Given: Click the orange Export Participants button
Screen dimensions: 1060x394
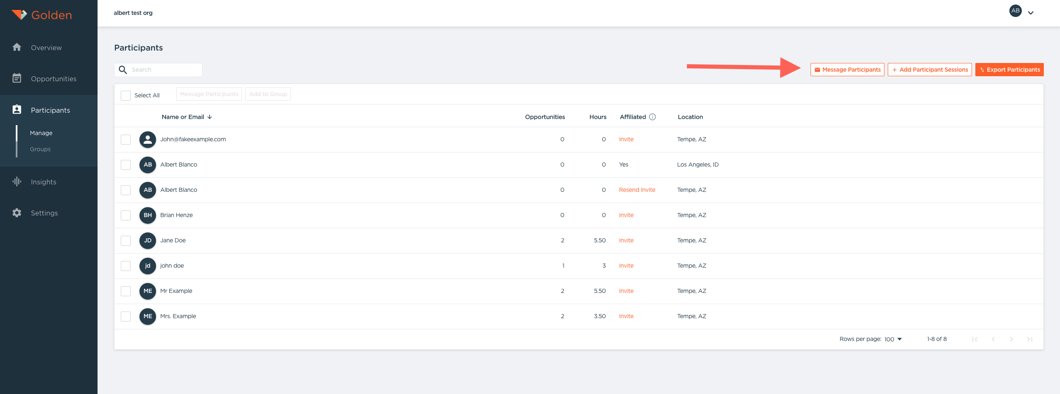Looking at the screenshot, I should 1009,70.
